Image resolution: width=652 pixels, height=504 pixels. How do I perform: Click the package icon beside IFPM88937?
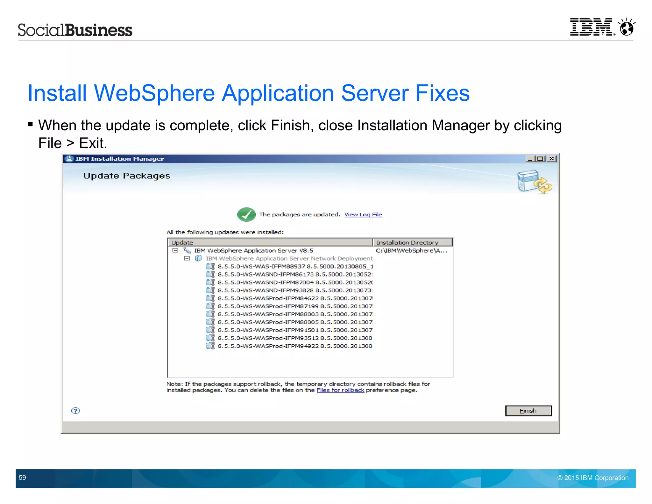coord(210,266)
